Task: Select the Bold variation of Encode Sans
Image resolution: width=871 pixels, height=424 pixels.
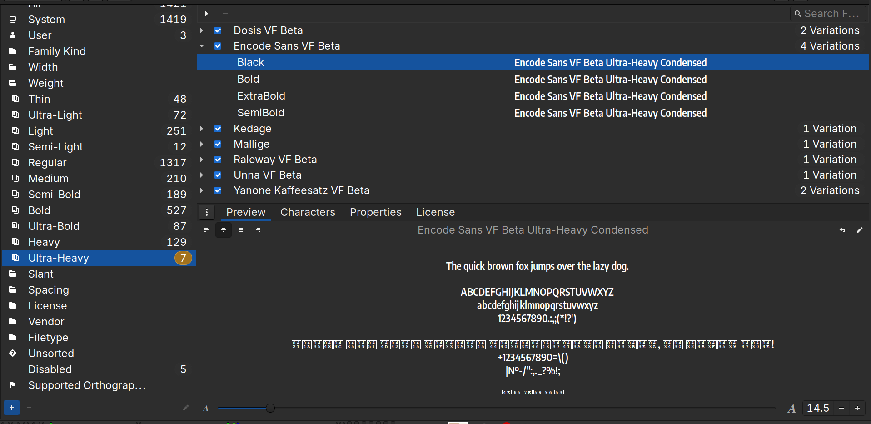Action: 533,79
